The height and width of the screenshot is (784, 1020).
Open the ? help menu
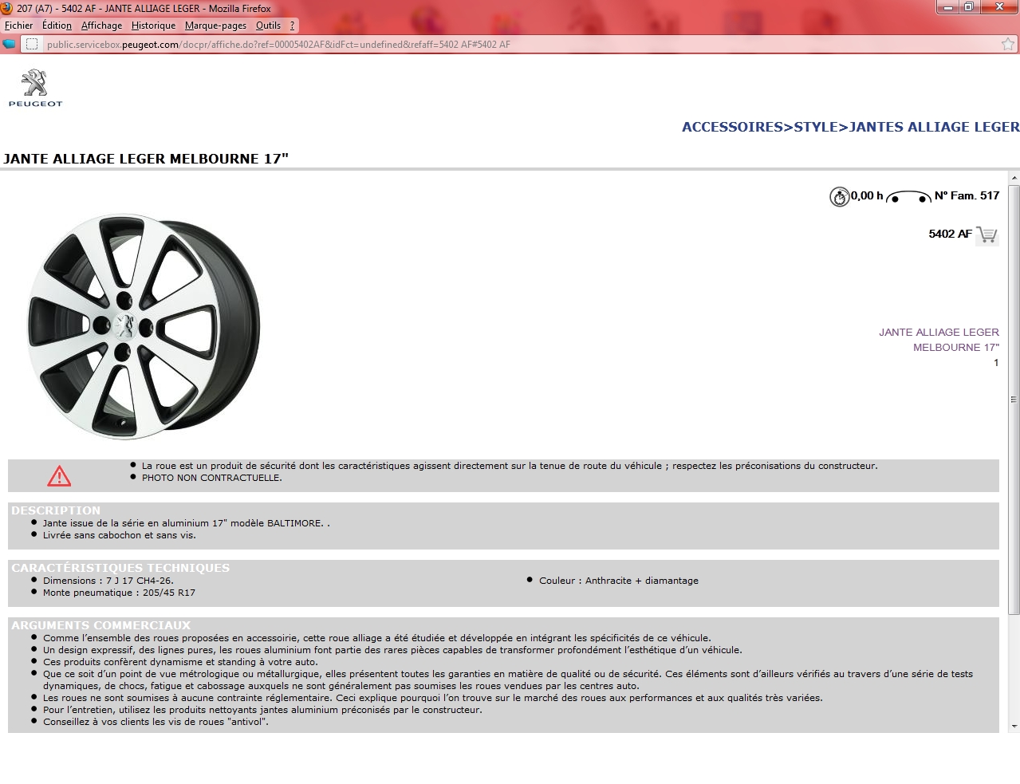(x=292, y=26)
